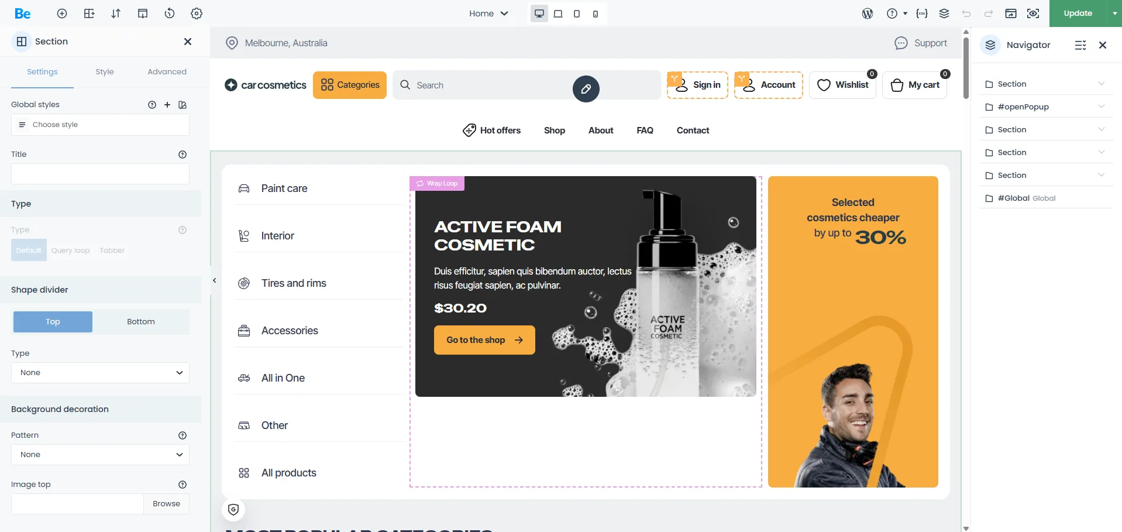Click the navigator expand-all list icon
This screenshot has width=1122, height=532.
point(1080,45)
